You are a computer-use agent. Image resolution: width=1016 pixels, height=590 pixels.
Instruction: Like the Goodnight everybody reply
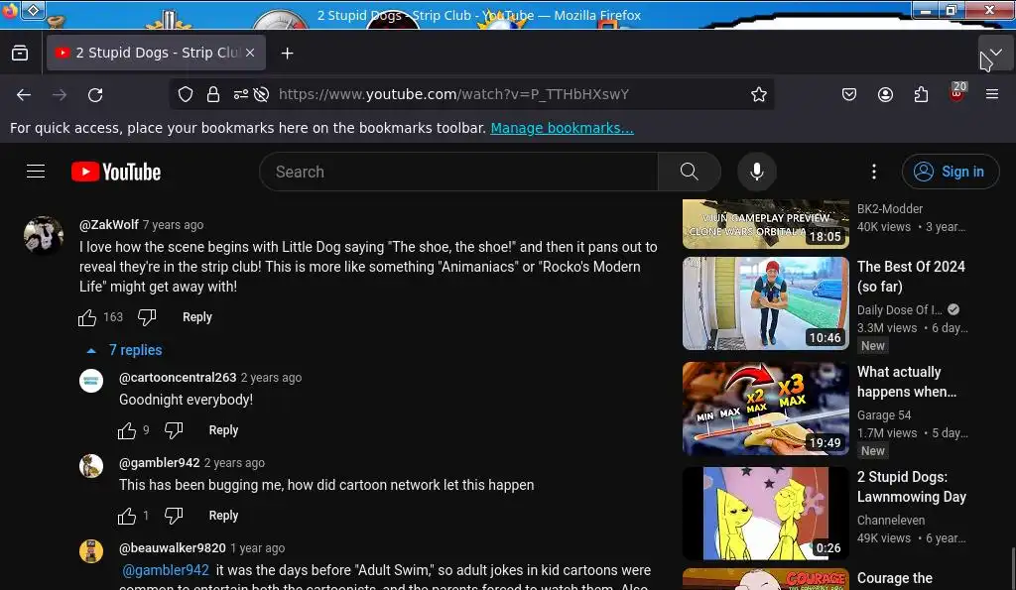click(x=127, y=430)
